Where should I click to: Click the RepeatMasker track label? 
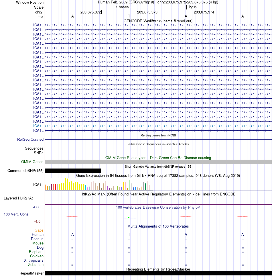[x=31, y=273]
